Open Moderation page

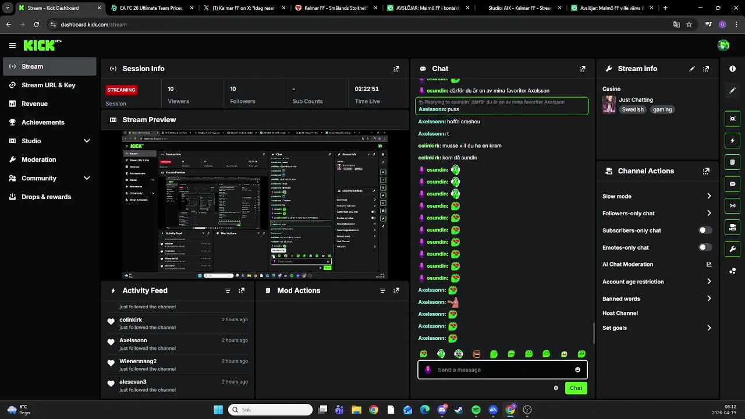click(49, 159)
